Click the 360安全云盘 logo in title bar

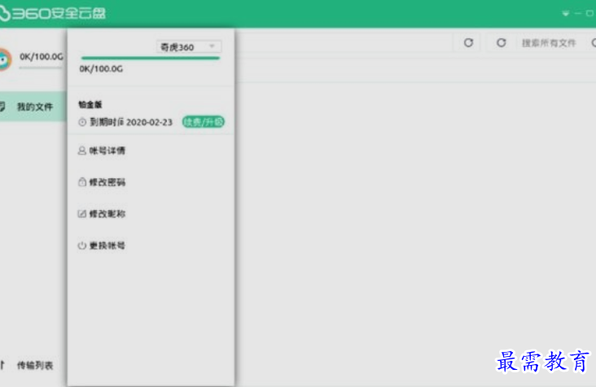point(53,13)
